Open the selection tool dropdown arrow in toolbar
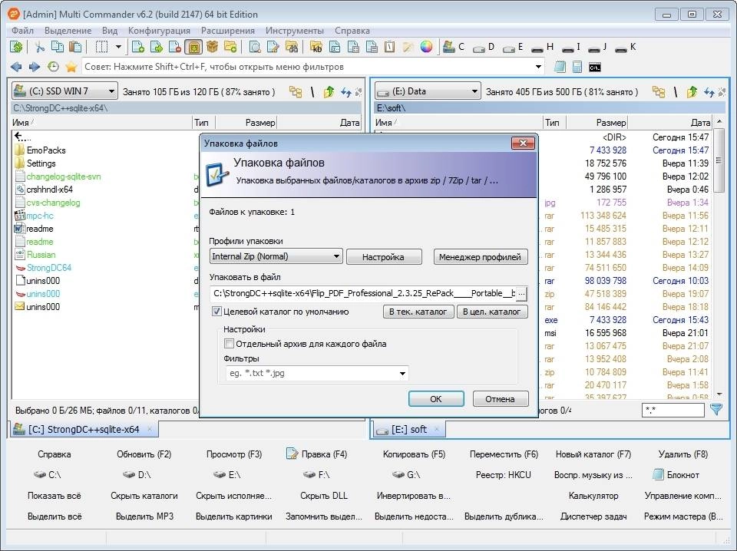 point(118,47)
